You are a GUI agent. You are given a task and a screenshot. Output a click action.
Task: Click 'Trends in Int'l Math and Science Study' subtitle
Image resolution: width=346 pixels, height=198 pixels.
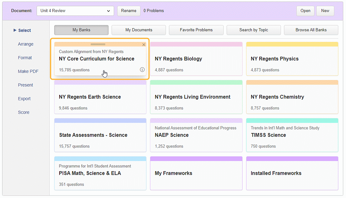pos(285,128)
